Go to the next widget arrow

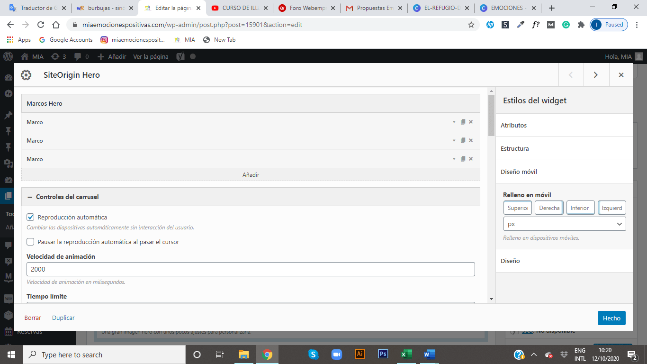(x=596, y=75)
